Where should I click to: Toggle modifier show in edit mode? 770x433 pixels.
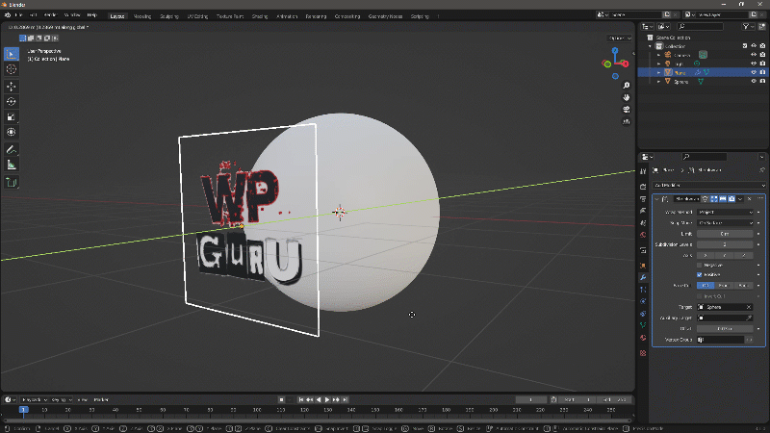click(714, 199)
